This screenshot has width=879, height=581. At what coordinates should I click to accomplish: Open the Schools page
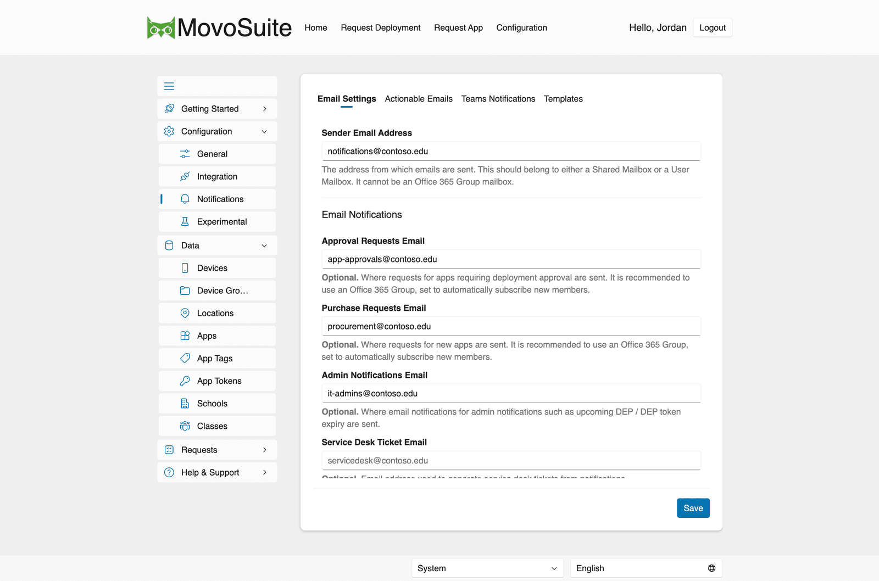[x=218, y=403]
